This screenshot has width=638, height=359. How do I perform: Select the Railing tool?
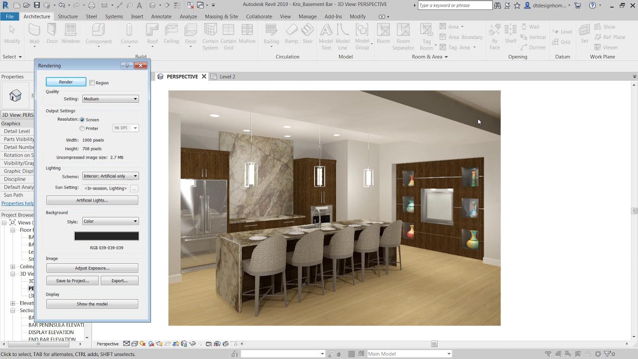point(271,34)
